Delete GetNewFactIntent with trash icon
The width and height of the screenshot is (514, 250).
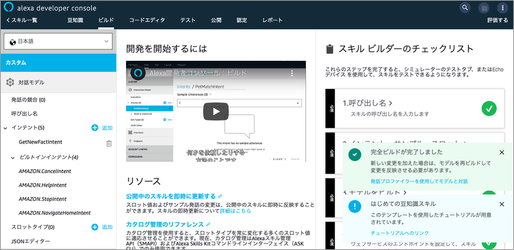coord(109,144)
